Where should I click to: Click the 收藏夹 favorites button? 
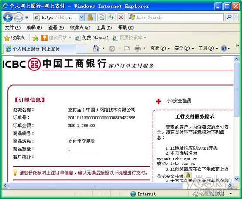click(14, 38)
